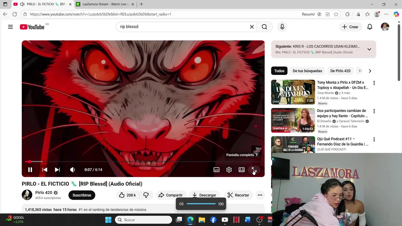Open the Recortar clip button
The height and width of the screenshot is (226, 402).
238,195
